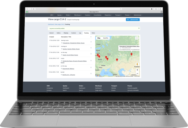The width and height of the screenshot is (188, 128).
Task: Expand the Quotes dropdown menu
Action: coord(60,15)
